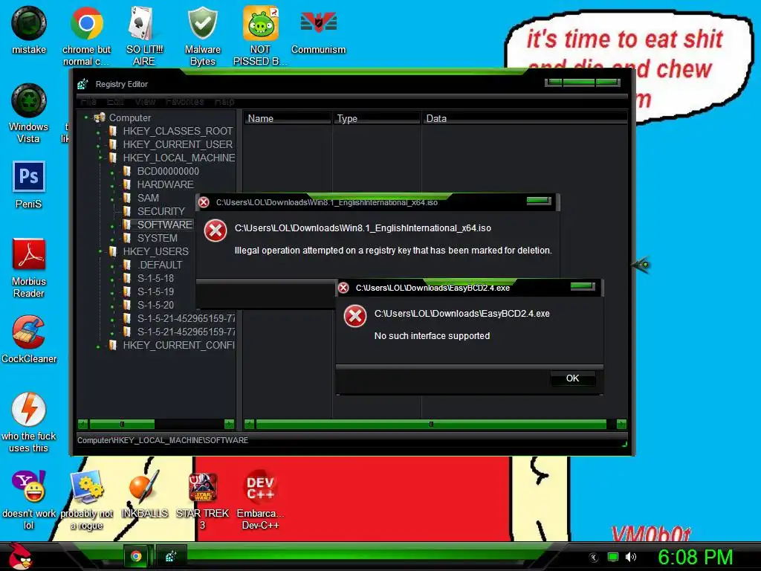Click OK in EasyBCD2.4.exe error dialog
Screen dimensions: 761x571
pos(573,378)
